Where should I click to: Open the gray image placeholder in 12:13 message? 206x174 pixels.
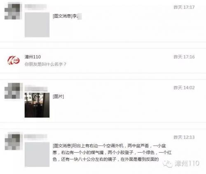[x=37, y=155]
